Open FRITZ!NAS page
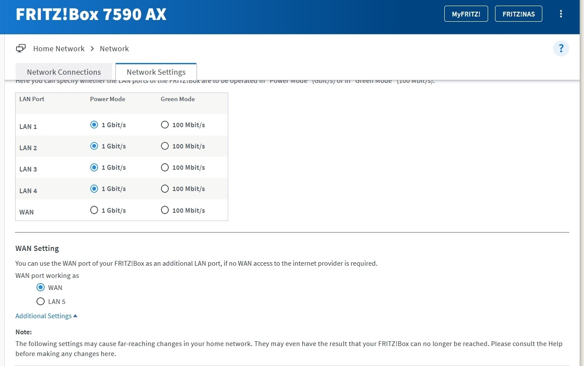 pyautogui.click(x=518, y=14)
